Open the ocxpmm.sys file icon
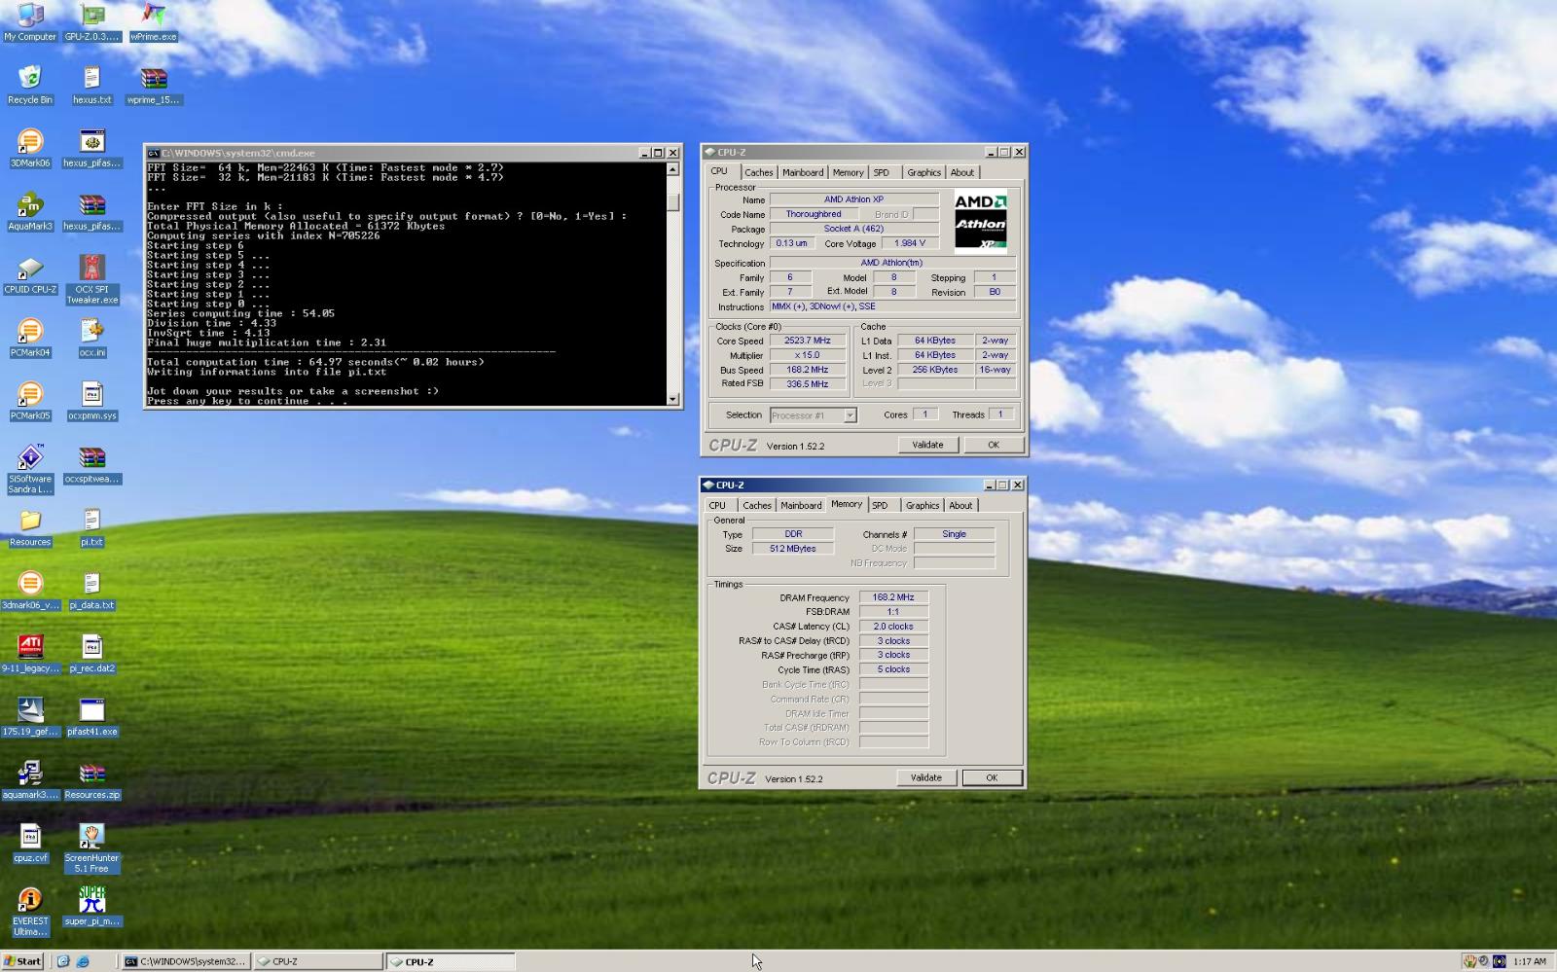This screenshot has width=1557, height=972. (92, 402)
